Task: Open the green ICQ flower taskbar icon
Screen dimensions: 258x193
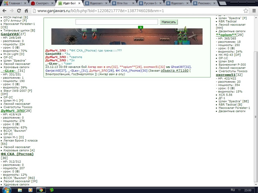Action: pos(52,190)
